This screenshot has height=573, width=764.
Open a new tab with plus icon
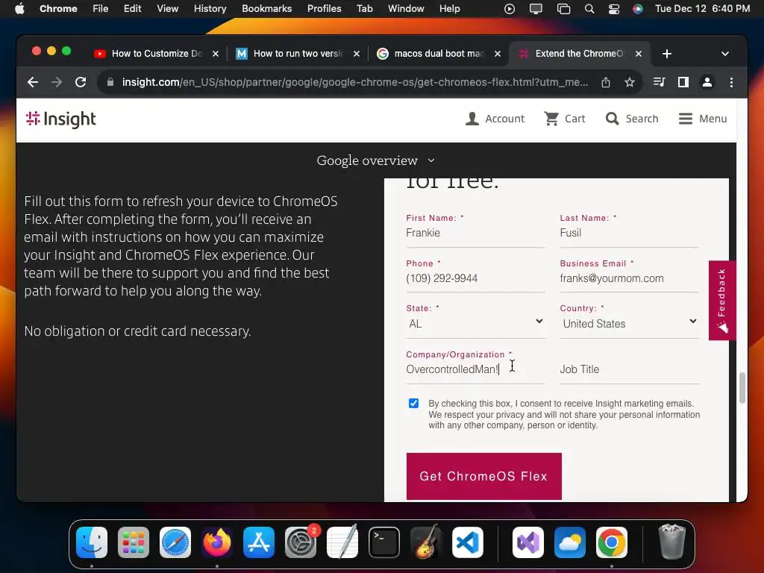(x=667, y=54)
